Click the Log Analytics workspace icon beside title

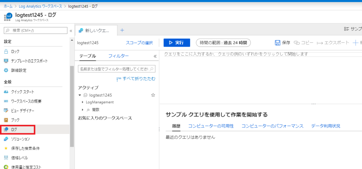(8, 17)
